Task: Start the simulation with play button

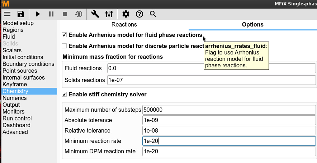Action: 38,14
